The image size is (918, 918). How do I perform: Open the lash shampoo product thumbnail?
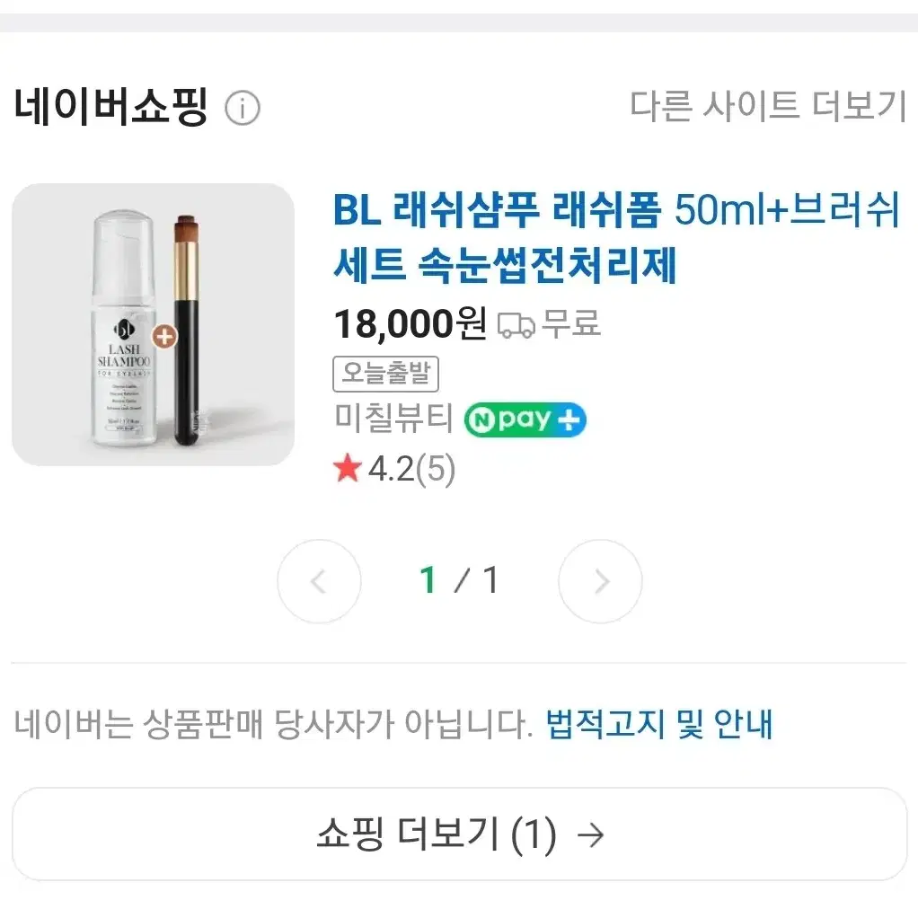coord(153,324)
